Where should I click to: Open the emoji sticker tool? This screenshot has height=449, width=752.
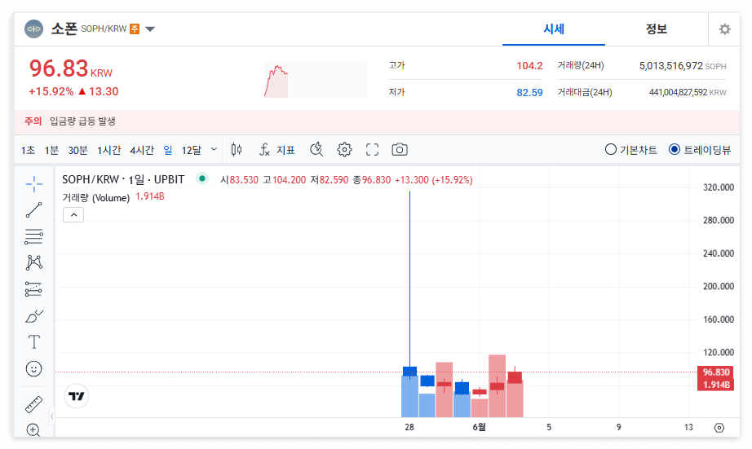34,369
